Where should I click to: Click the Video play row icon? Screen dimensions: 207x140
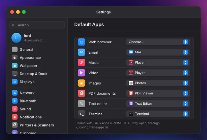coord(81,73)
